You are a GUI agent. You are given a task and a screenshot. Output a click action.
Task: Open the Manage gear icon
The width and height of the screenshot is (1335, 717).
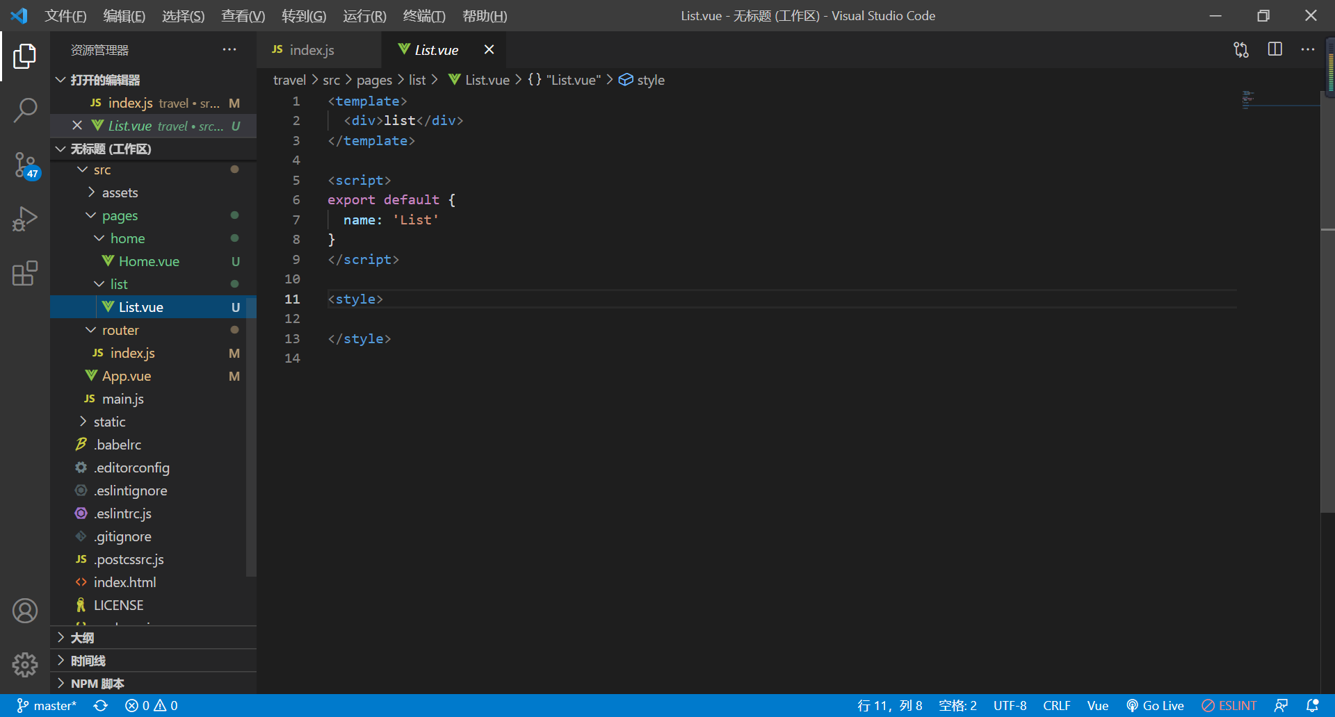(x=25, y=665)
